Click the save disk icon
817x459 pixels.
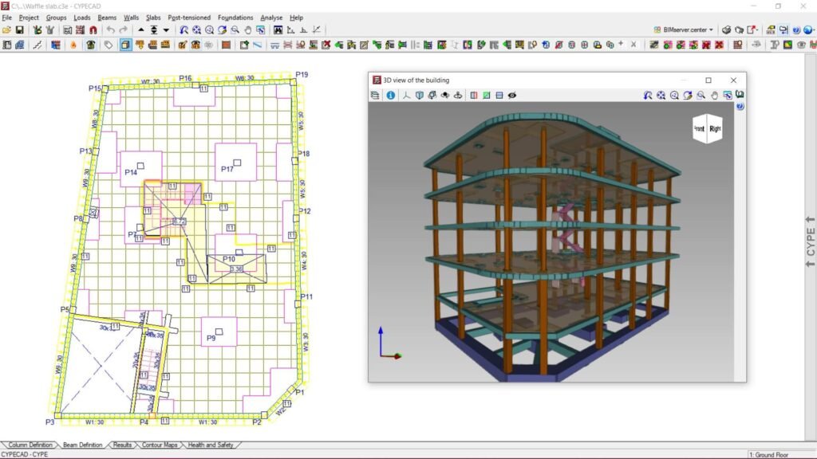(19, 30)
